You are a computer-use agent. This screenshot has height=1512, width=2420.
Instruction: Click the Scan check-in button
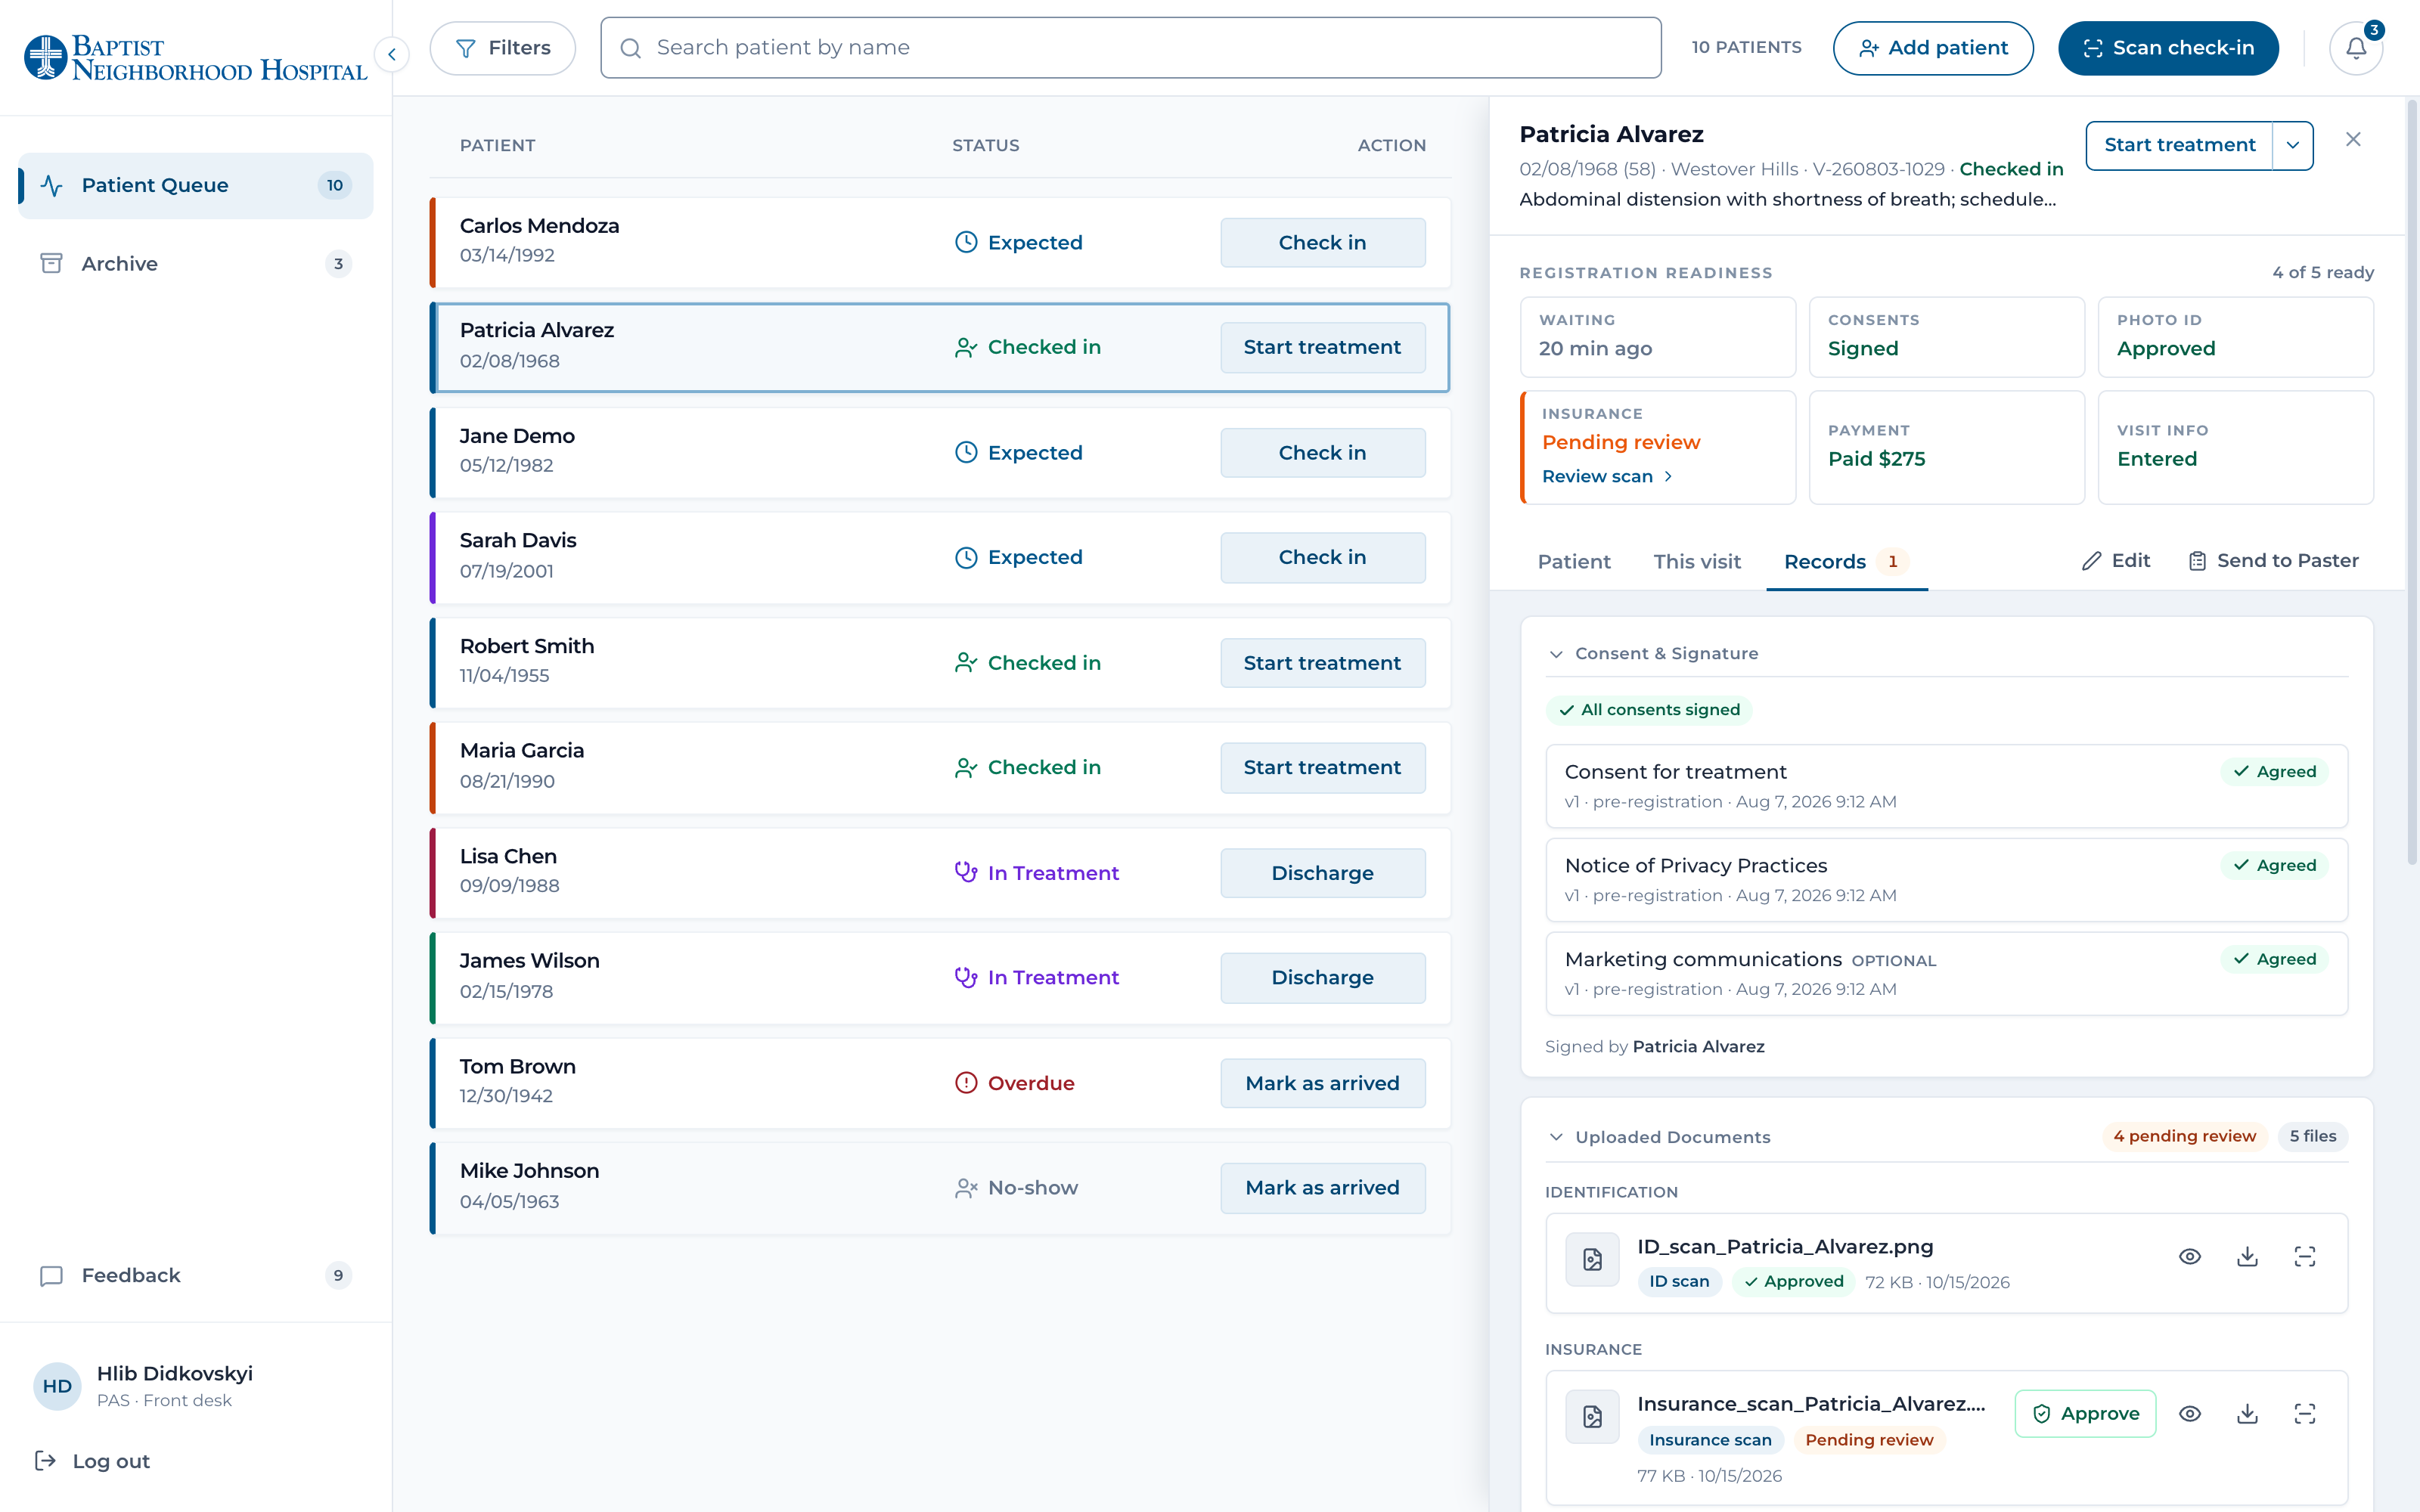pyautogui.click(x=2168, y=48)
